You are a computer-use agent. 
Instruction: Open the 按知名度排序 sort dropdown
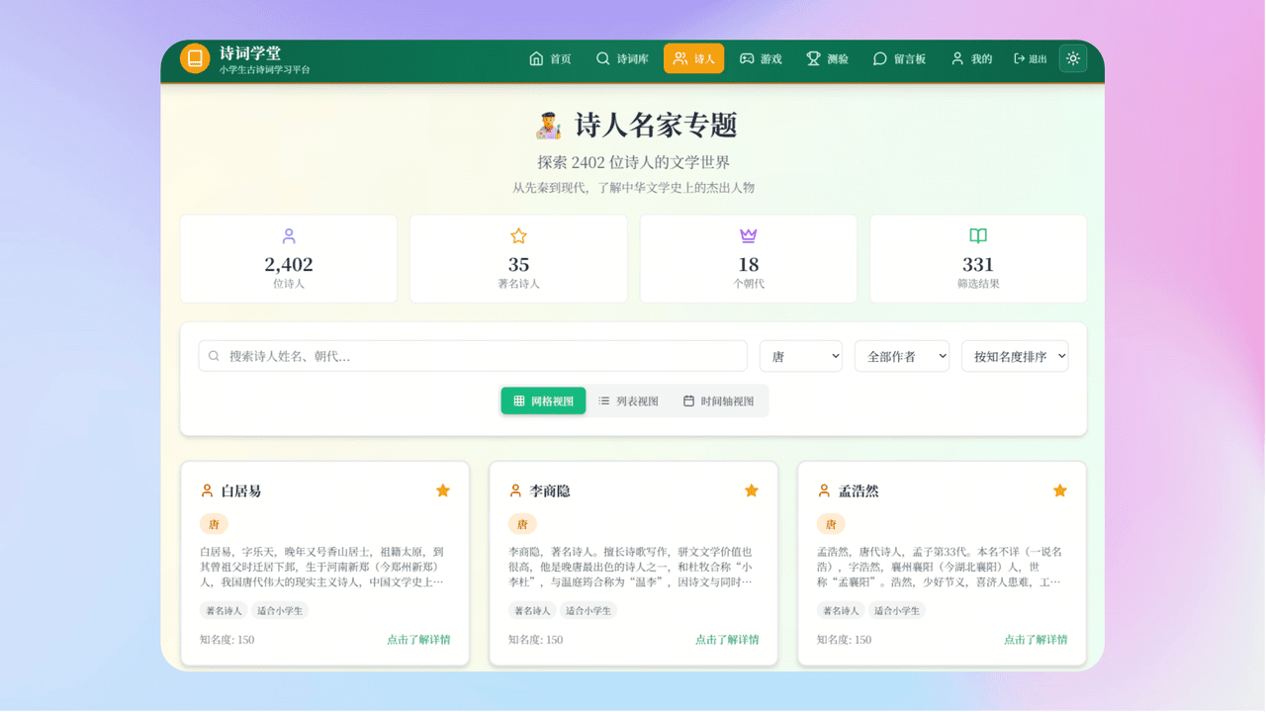point(1015,356)
